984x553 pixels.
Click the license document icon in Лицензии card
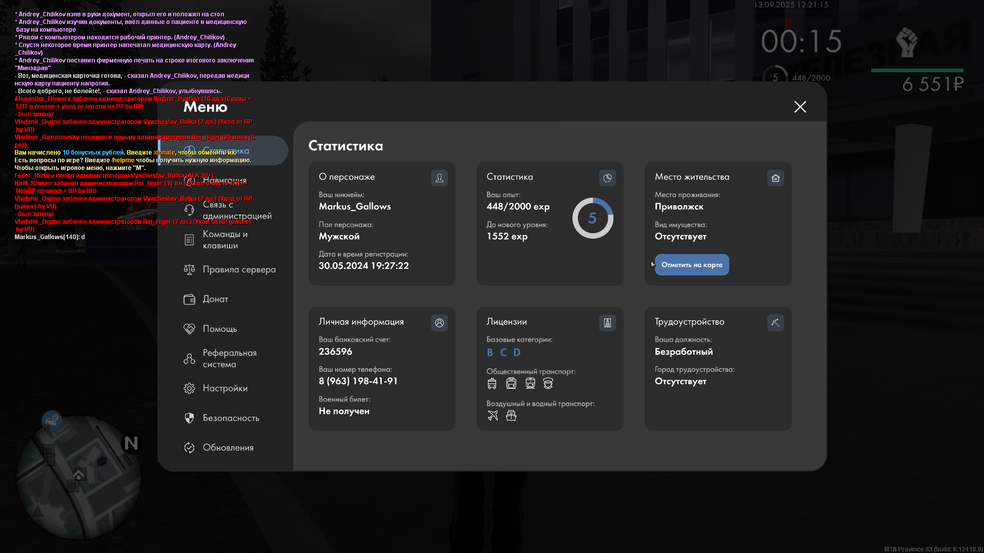607,323
